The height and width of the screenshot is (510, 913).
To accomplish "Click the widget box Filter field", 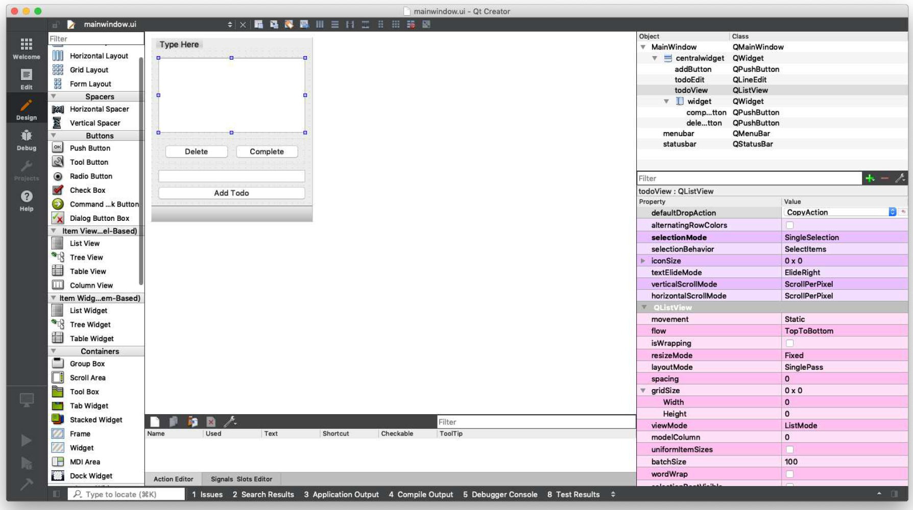I will 96,39.
